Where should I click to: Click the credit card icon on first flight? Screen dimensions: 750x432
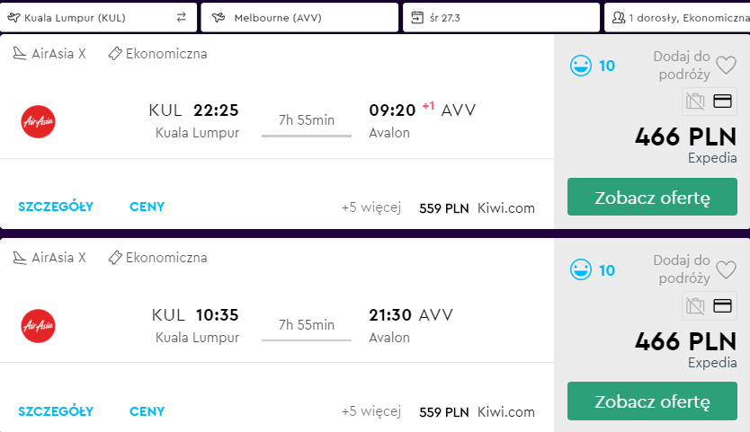[722, 101]
